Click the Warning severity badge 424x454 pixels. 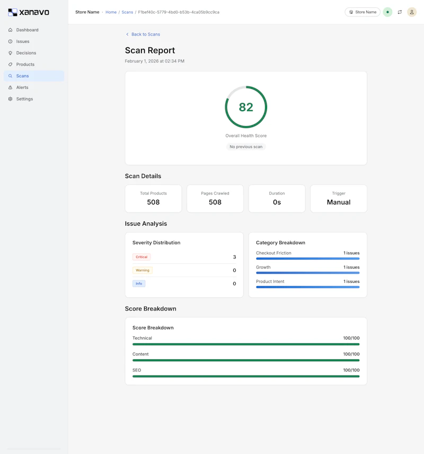click(143, 270)
